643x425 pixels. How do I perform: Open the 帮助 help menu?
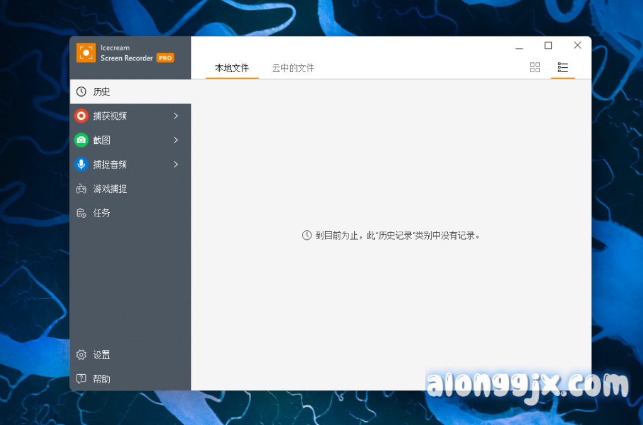tap(102, 379)
